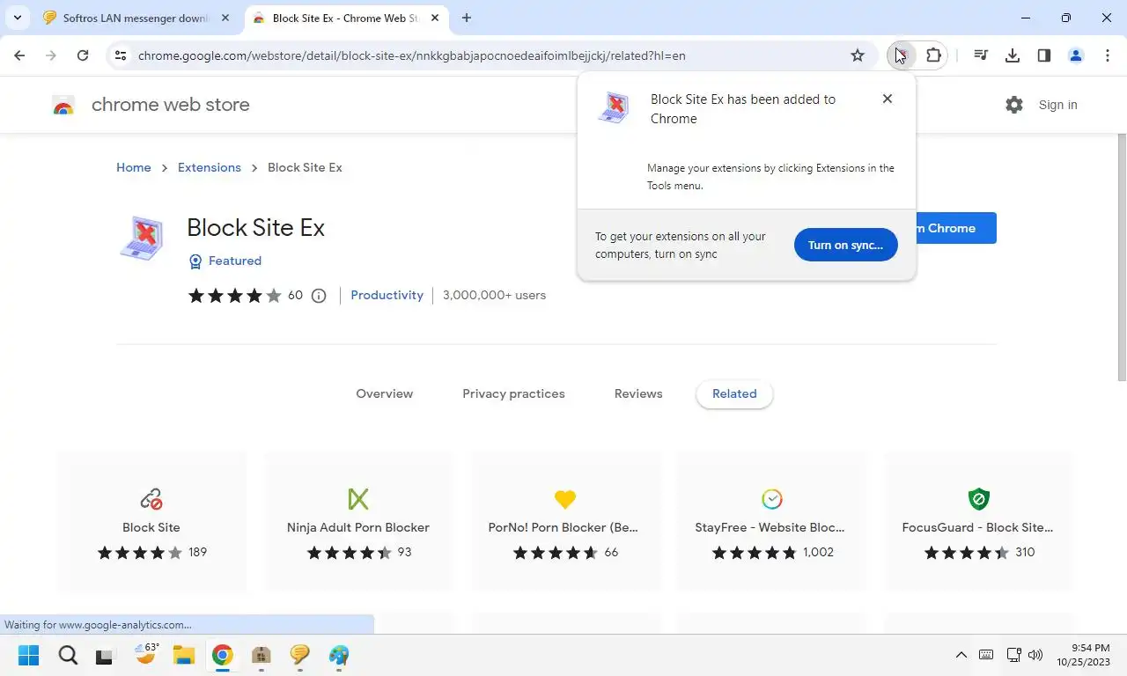Open web store settings gear
The image size is (1127, 676).
(x=1014, y=105)
